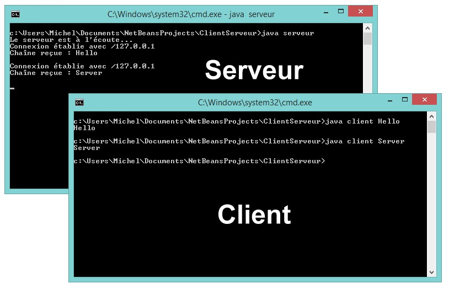Click scroll-up arrow in the client console
This screenshot has width=449, height=289.
click(x=431, y=116)
